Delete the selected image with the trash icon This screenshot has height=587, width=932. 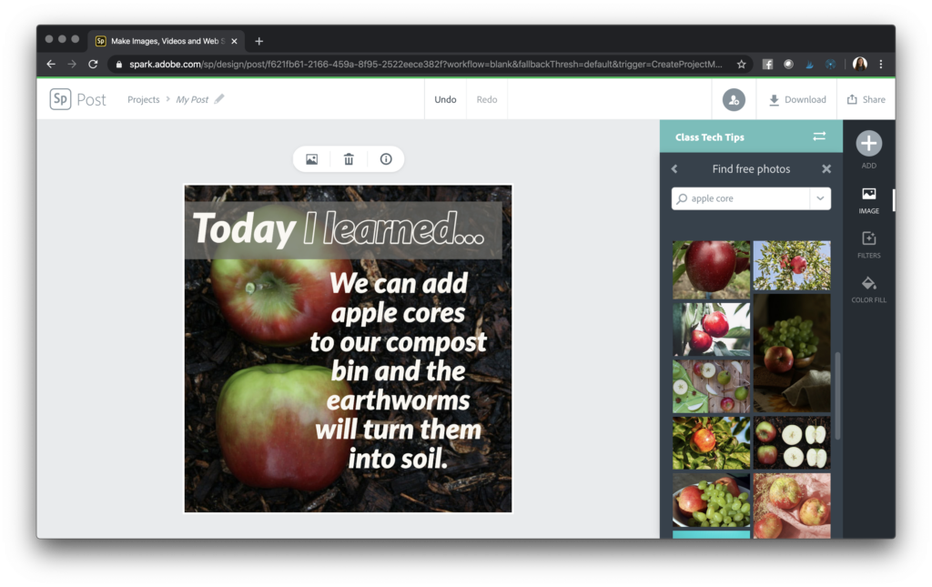pos(349,158)
